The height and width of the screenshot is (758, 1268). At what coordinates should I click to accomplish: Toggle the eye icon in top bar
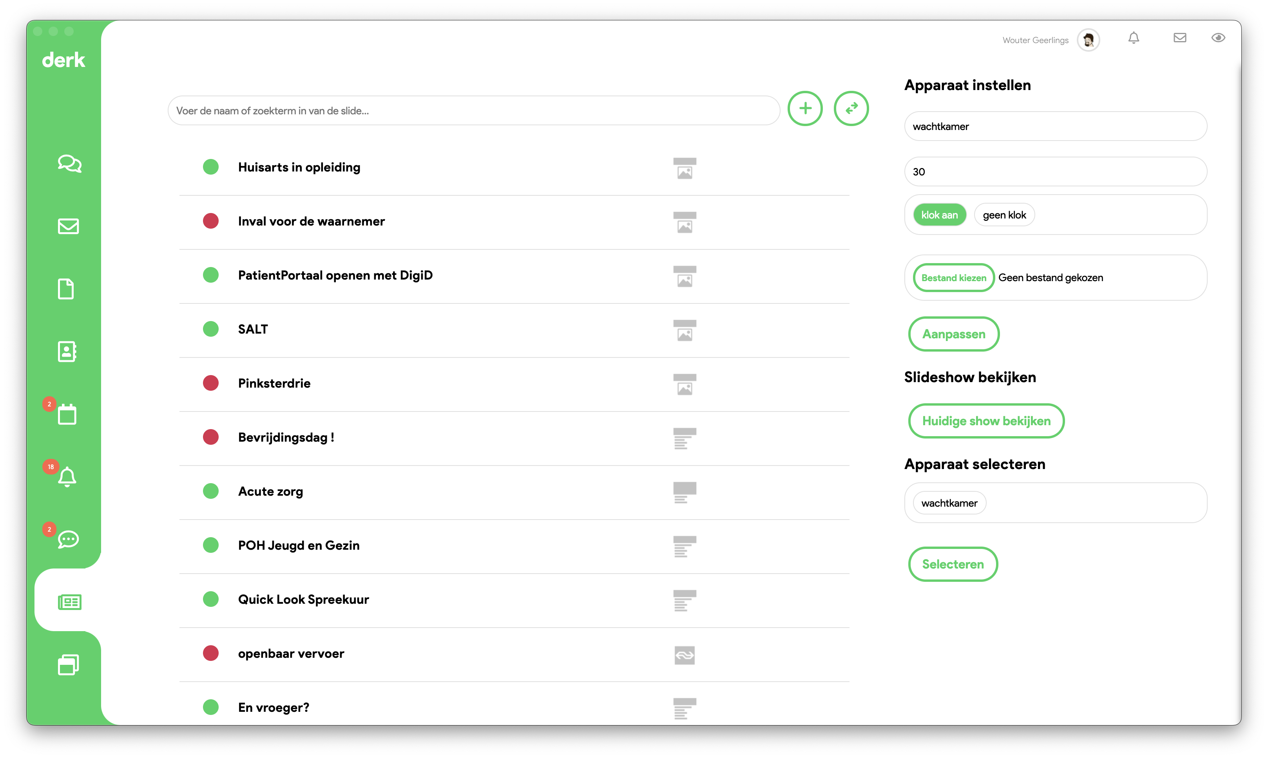pos(1218,38)
